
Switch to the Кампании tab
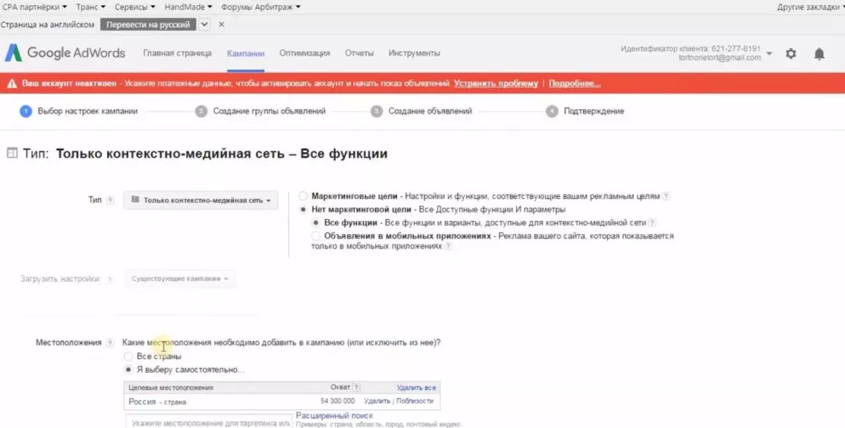point(246,53)
